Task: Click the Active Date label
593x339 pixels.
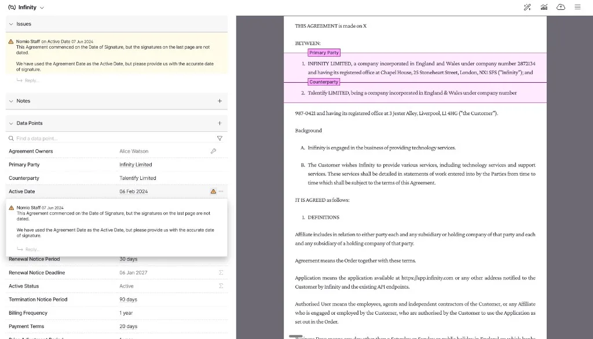Action: coord(21,191)
